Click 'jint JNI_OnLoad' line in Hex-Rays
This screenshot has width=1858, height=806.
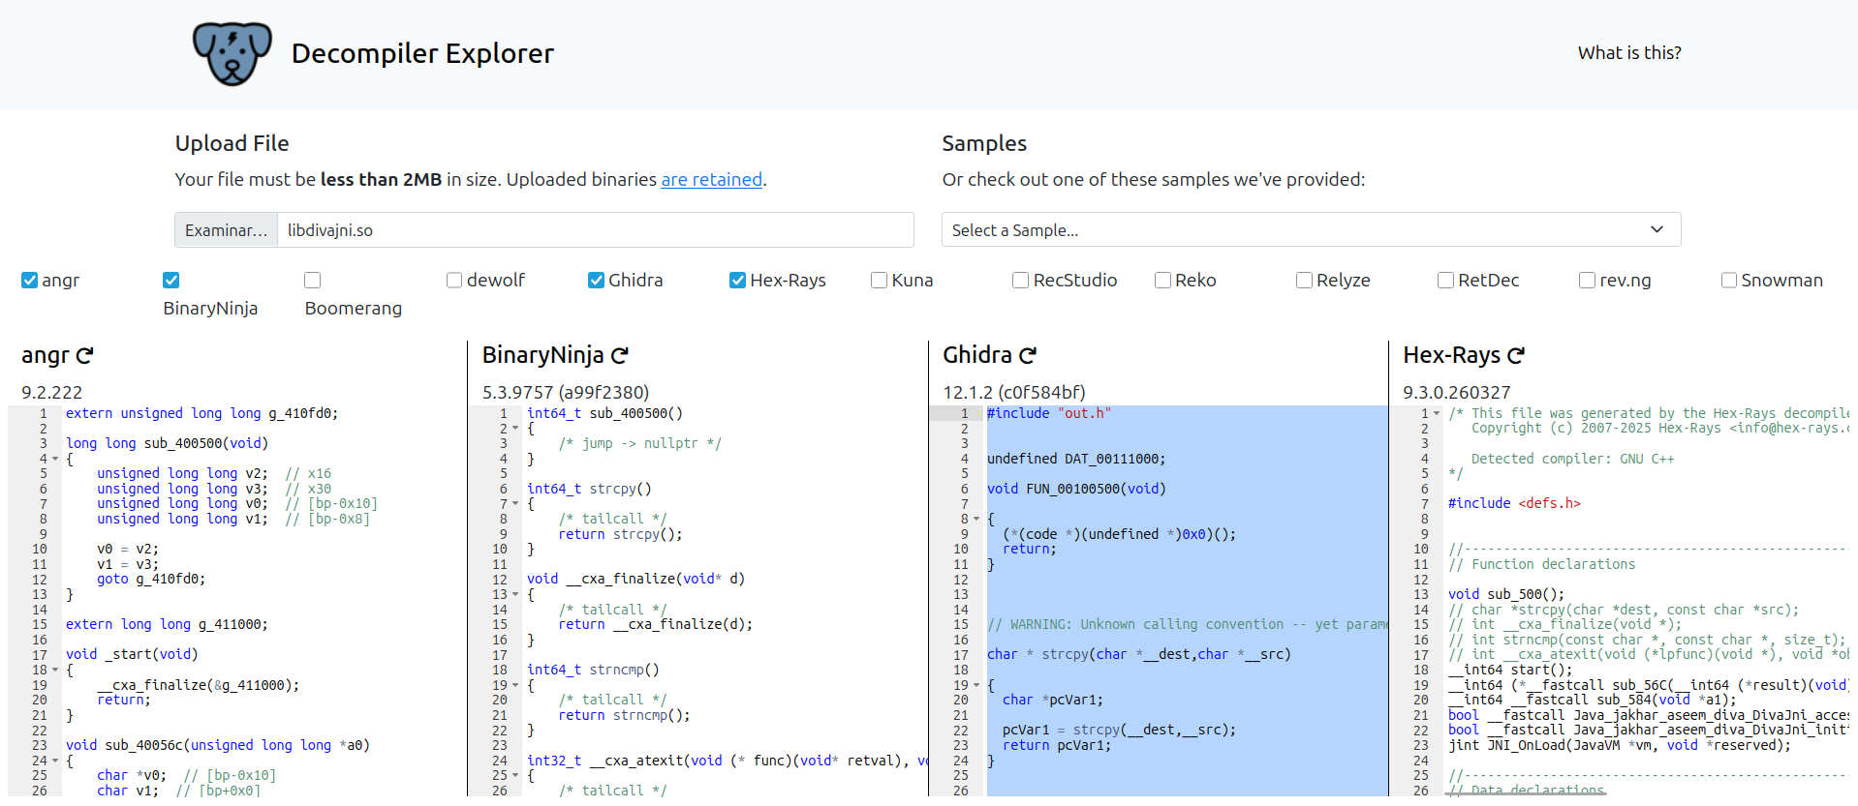[x=1619, y=745]
